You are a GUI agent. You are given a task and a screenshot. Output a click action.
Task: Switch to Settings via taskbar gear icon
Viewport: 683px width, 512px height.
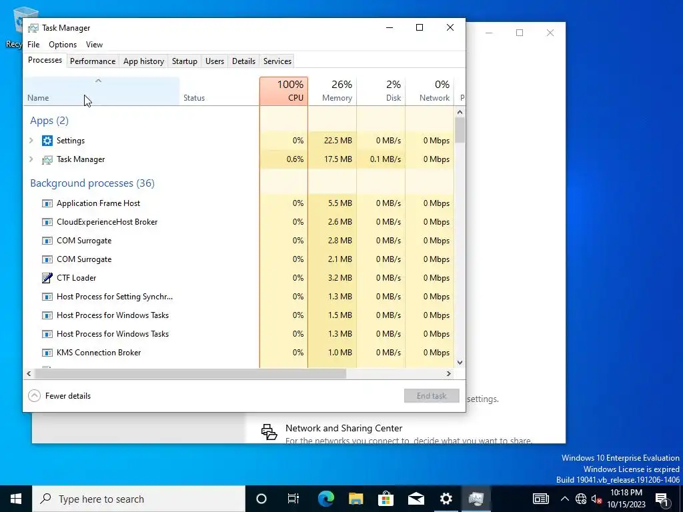pos(446,499)
